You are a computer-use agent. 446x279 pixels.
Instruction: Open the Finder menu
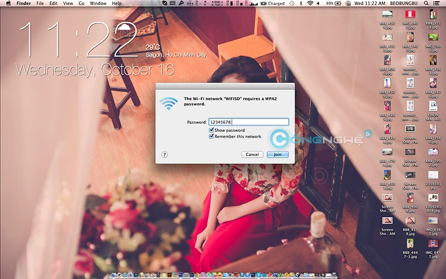[x=23, y=3]
